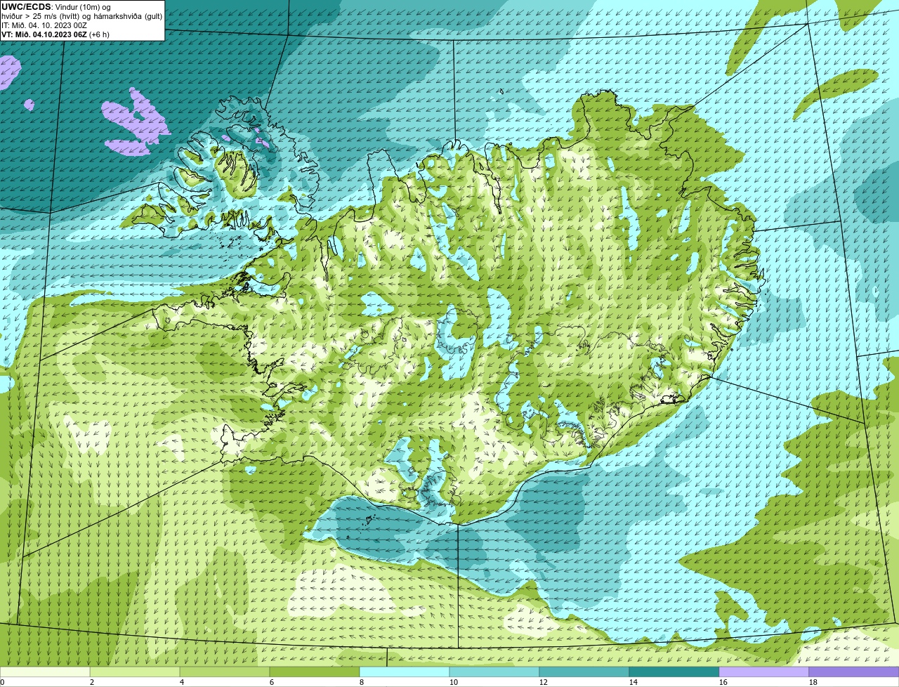
Task: Click the 14–16 m/s dark teal legend swatch
Action: [674, 672]
